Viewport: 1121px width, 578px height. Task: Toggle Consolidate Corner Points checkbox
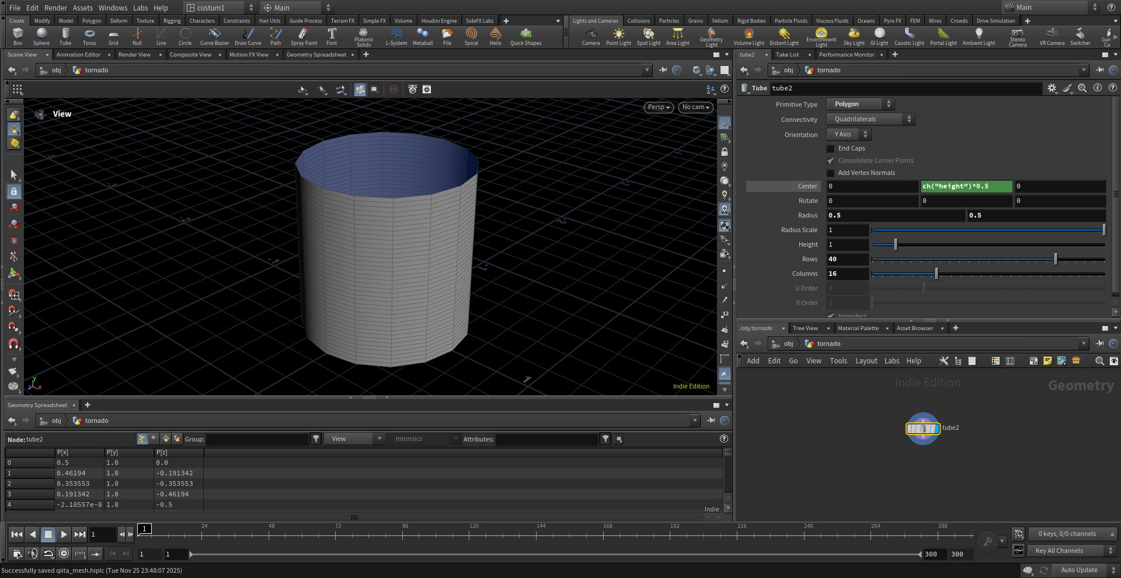[831, 161]
